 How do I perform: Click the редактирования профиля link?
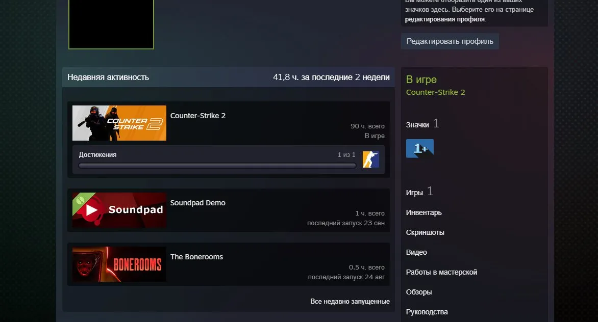pos(445,19)
